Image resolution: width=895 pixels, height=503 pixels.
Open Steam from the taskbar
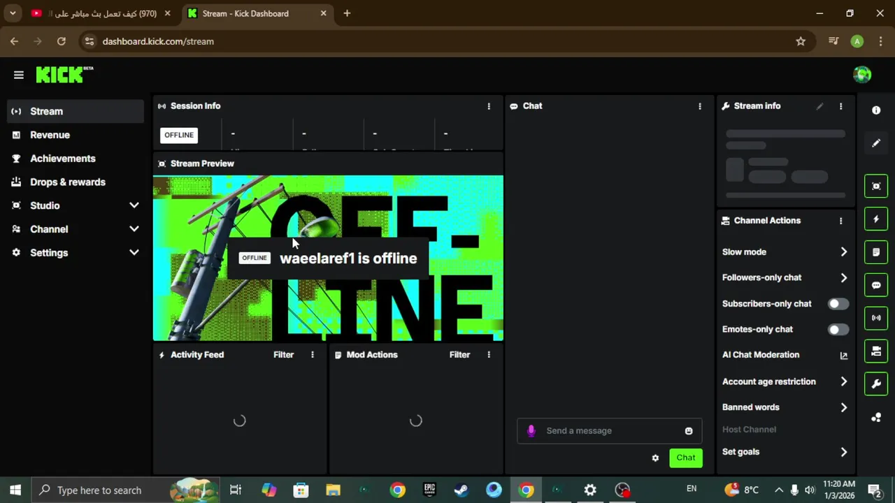point(461,490)
